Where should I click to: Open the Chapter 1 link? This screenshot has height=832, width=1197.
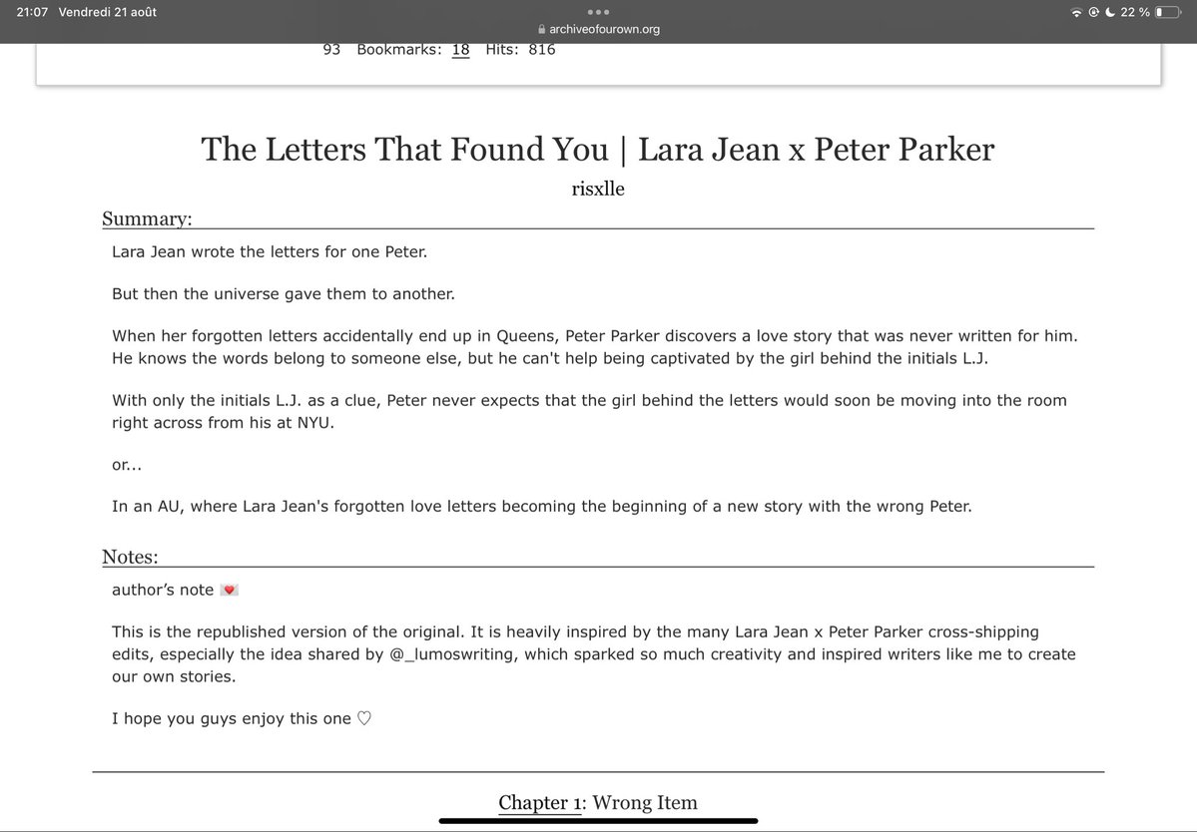click(542, 802)
